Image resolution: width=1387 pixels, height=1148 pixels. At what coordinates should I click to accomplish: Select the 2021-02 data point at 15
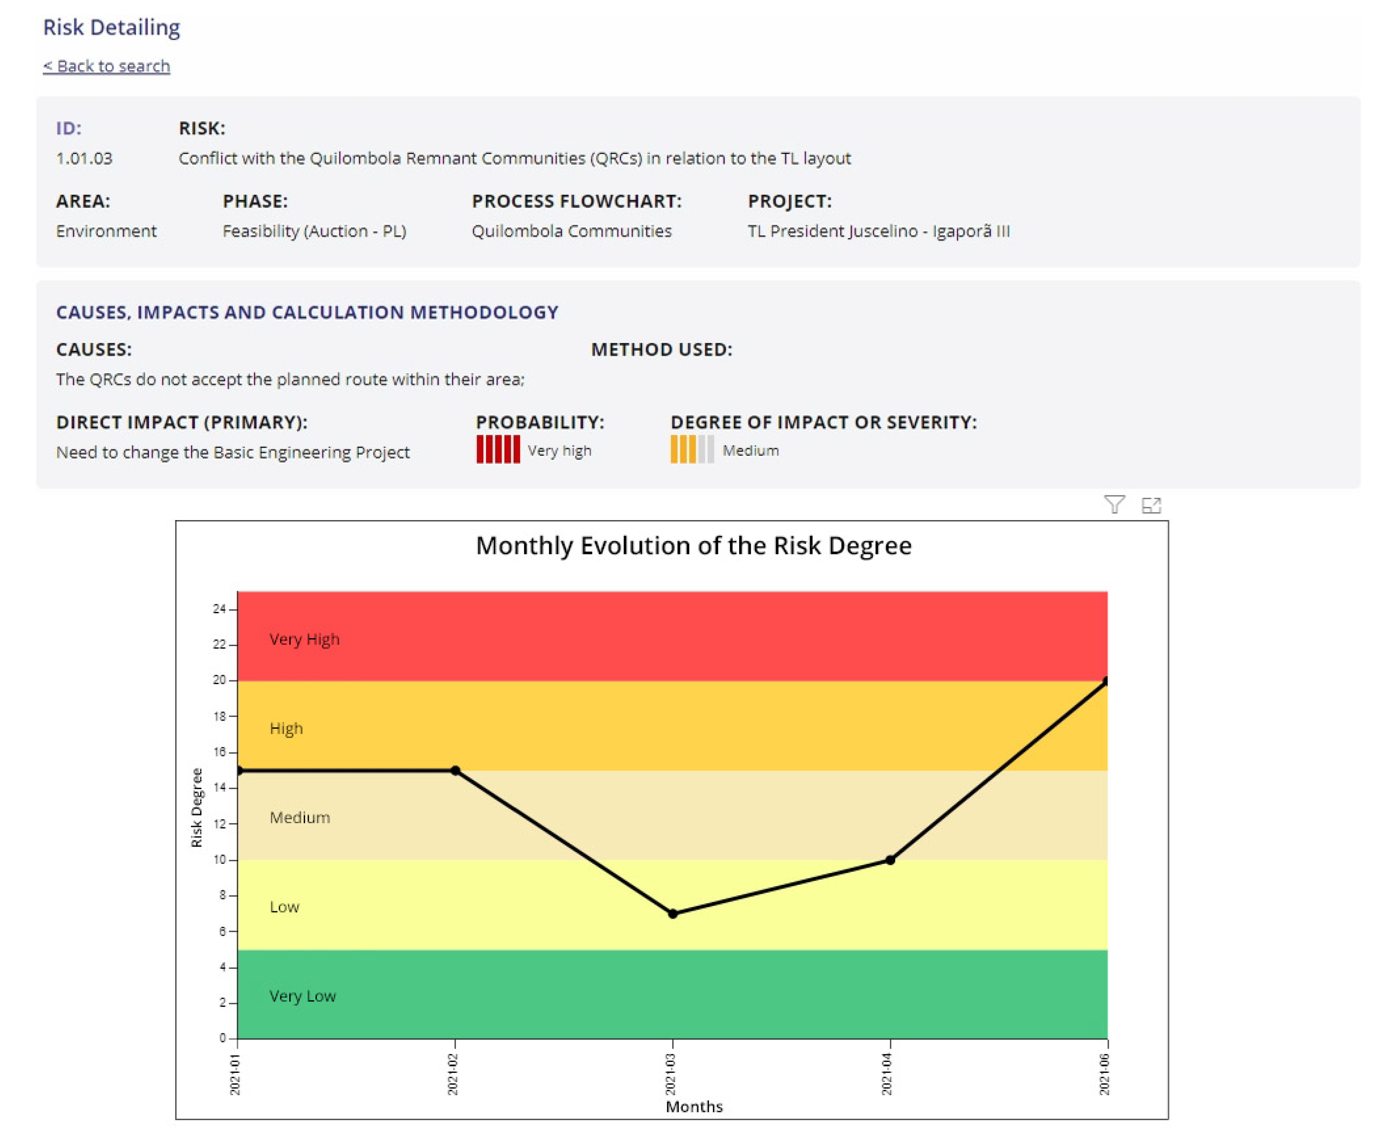click(455, 770)
